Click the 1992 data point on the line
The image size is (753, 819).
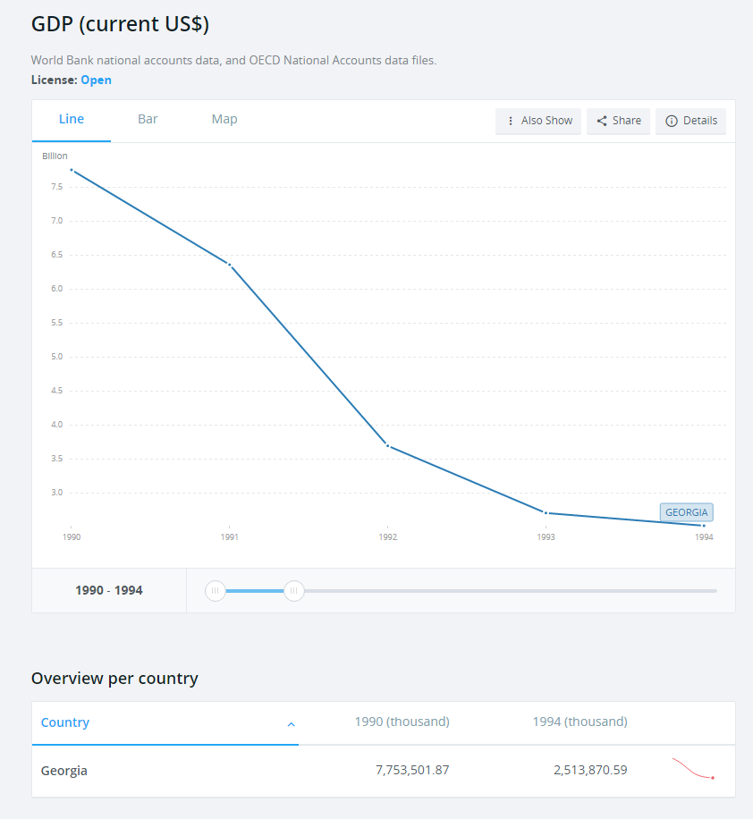tap(387, 445)
